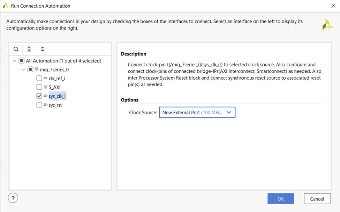Select the sys_rst tree item
Image resolution: width=340 pixels, height=212 pixels.
(55, 105)
